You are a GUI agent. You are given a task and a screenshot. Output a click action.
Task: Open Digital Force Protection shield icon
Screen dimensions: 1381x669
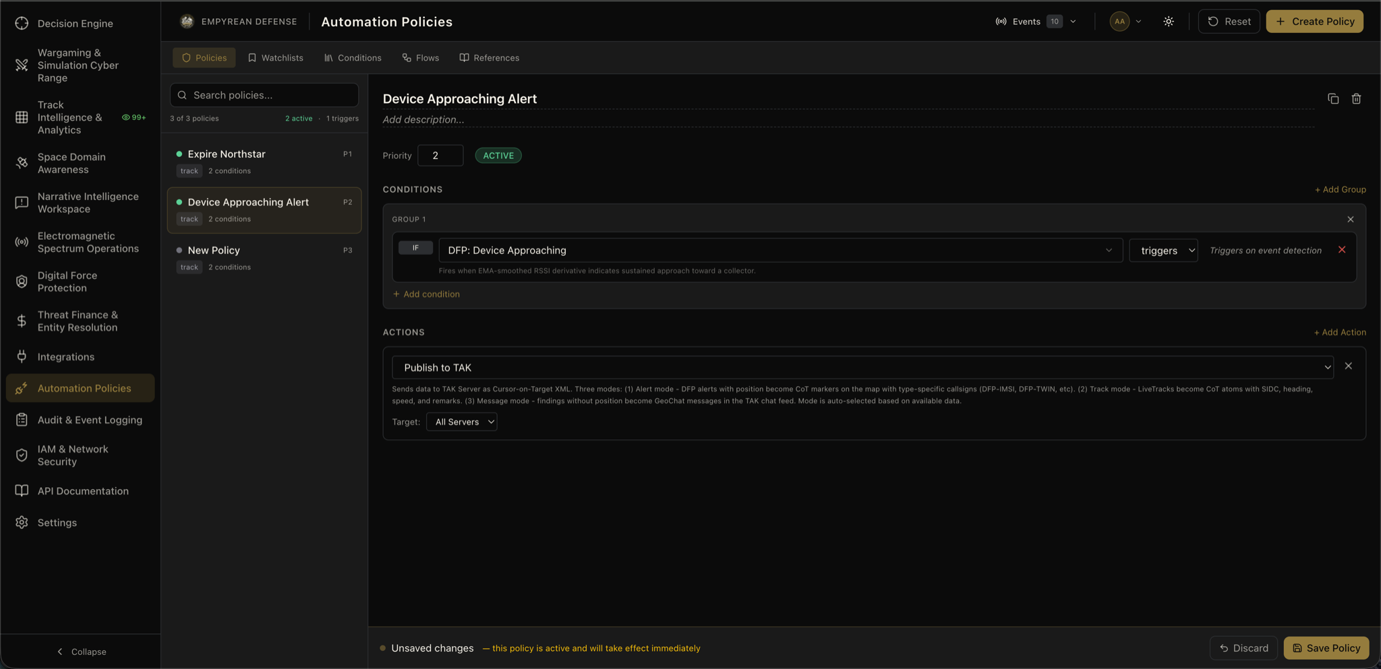[22, 282]
